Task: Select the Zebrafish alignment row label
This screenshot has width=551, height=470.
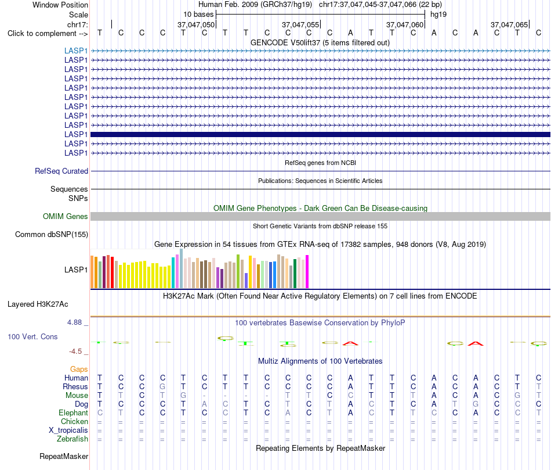Action: tap(72, 439)
